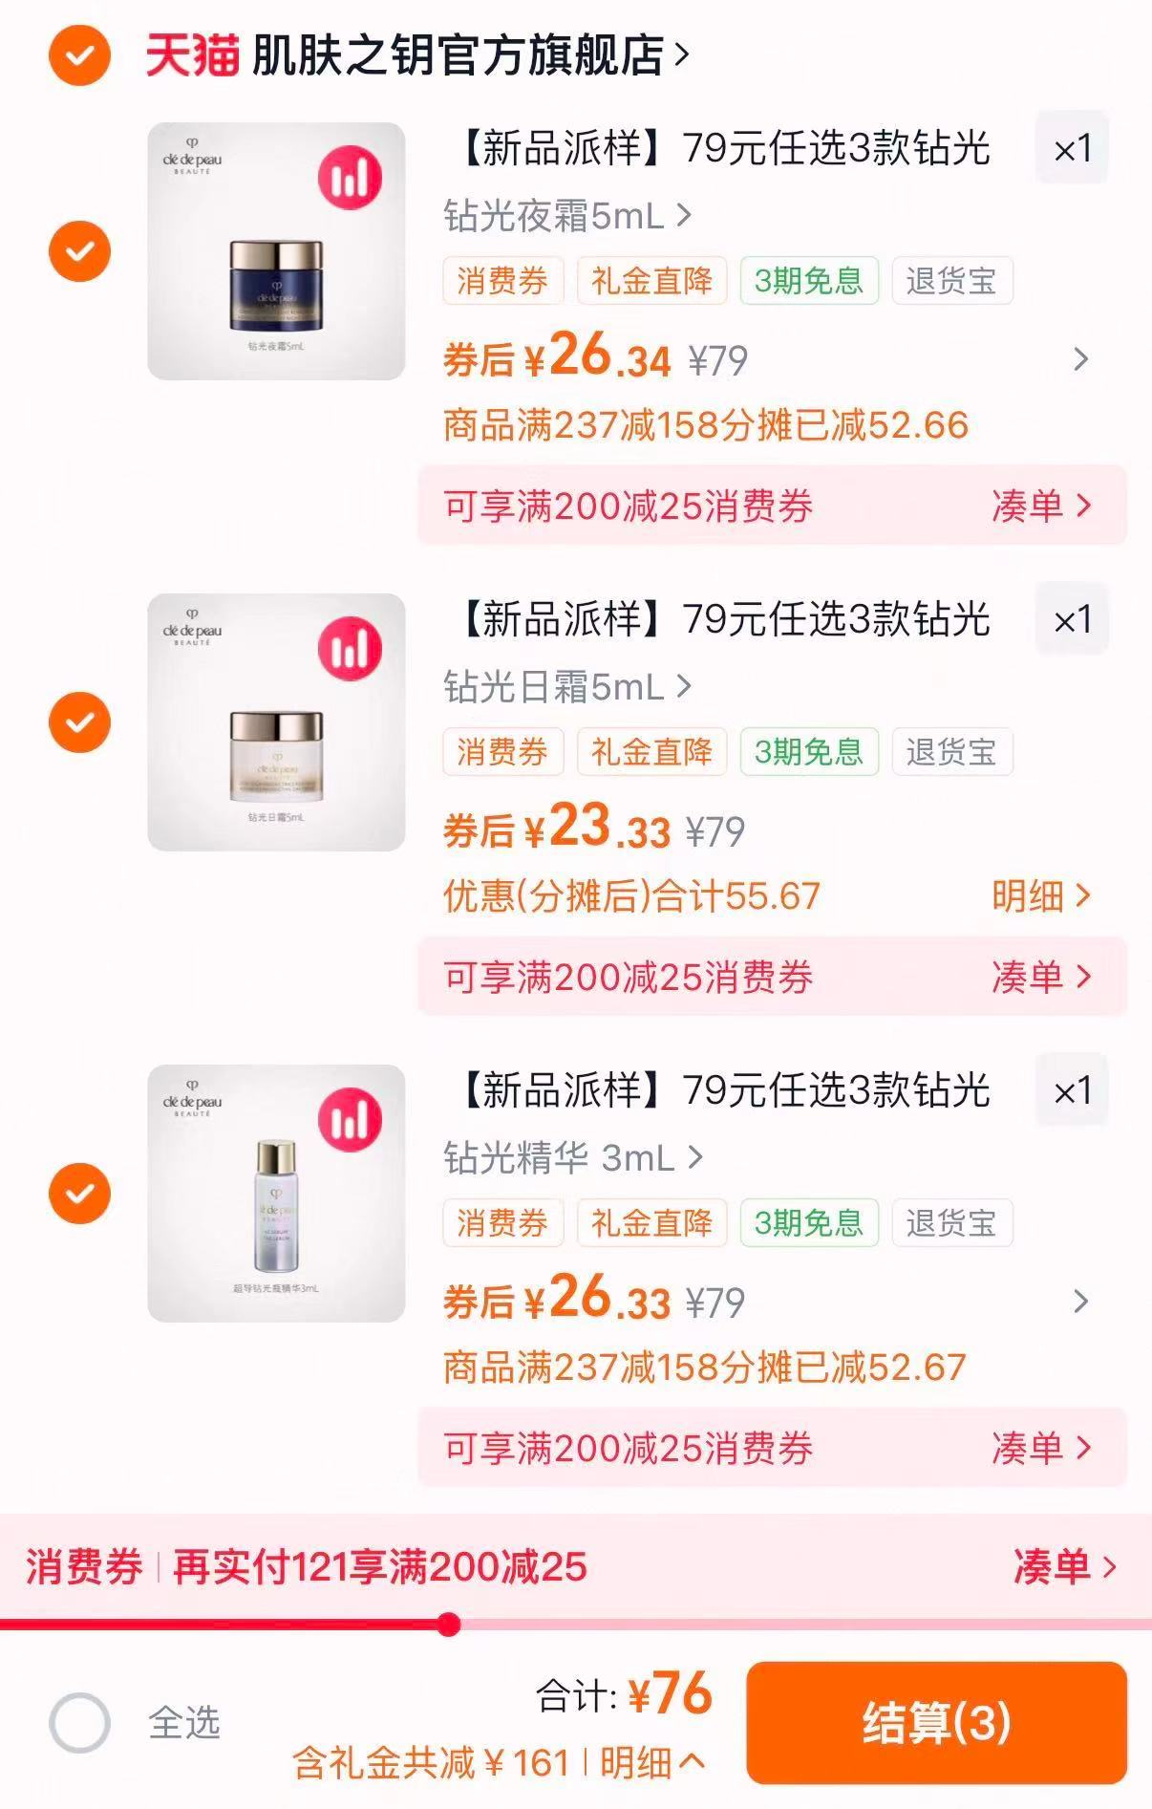
Task: Tap 凑单 in the bottom 消费券 banner
Action: 1063,1567
